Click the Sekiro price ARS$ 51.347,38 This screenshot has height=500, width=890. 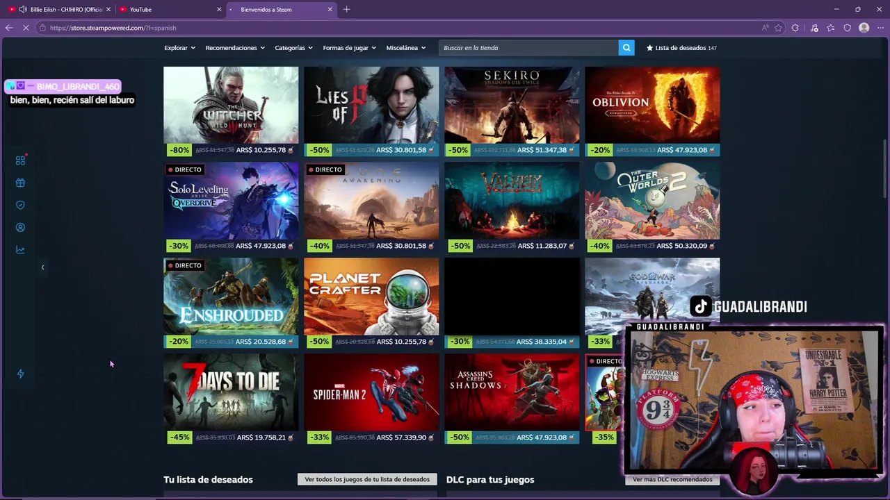542,150
